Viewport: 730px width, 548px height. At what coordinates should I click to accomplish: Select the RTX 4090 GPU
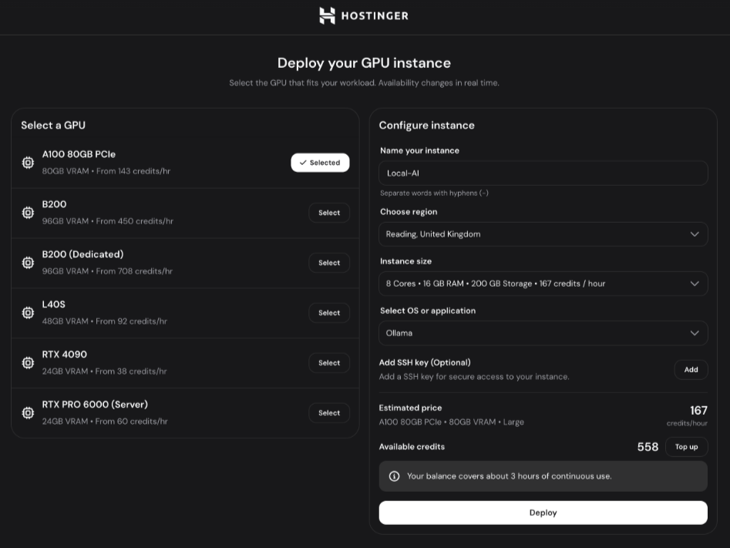329,363
